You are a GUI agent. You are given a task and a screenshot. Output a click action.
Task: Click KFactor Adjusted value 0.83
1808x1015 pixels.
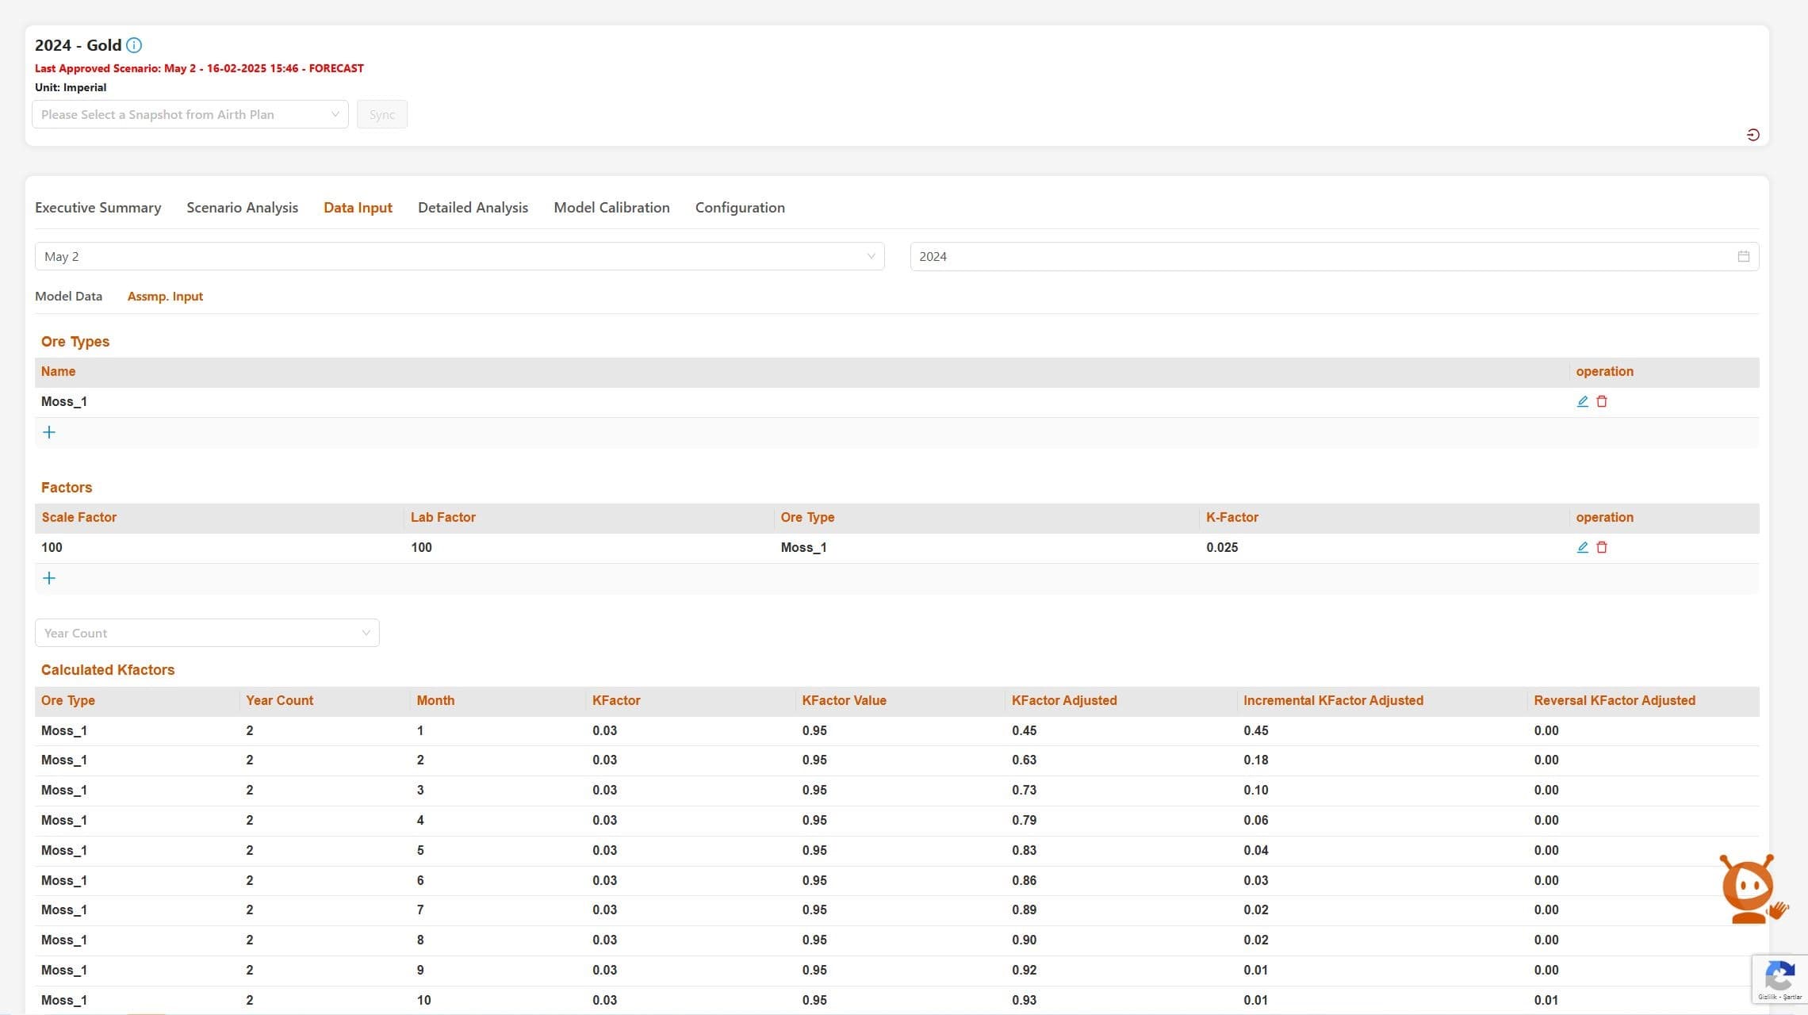point(1024,851)
